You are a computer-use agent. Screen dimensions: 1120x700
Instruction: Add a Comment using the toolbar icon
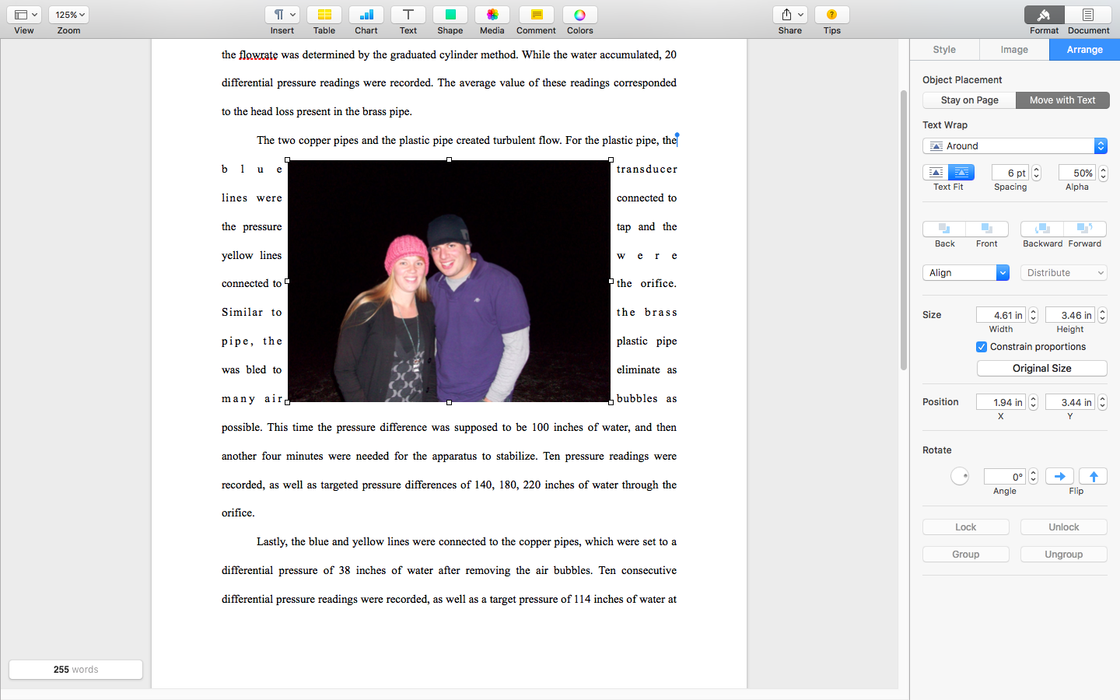point(537,15)
